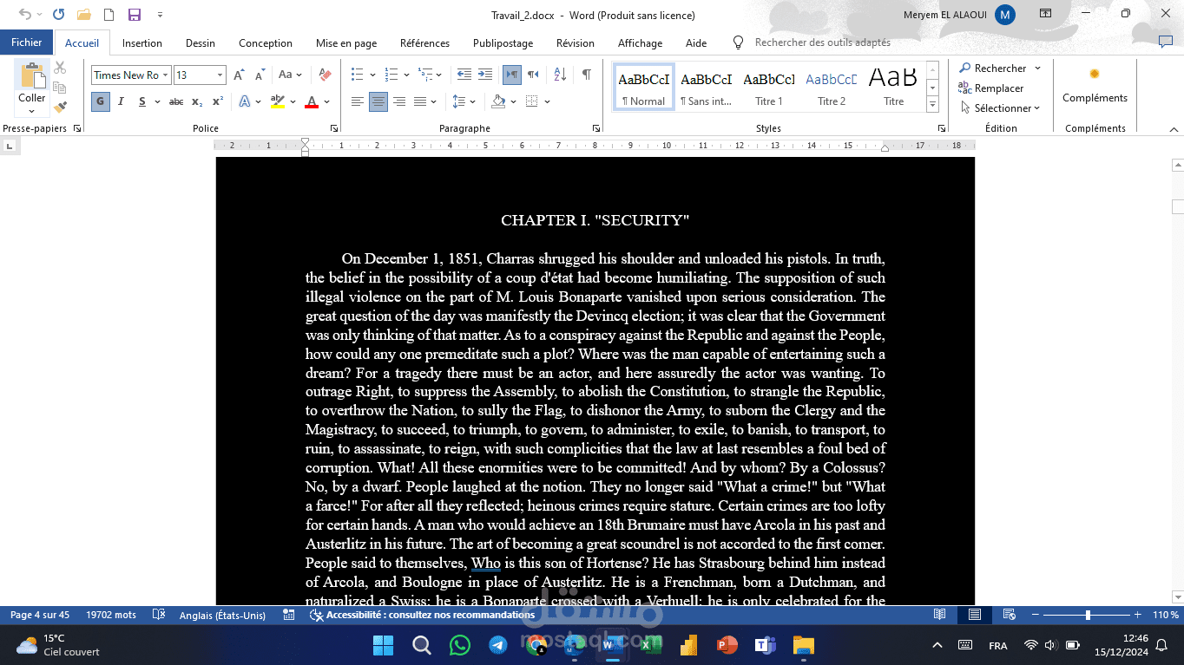Toggle center alignment
This screenshot has height=665, width=1184.
pos(378,101)
